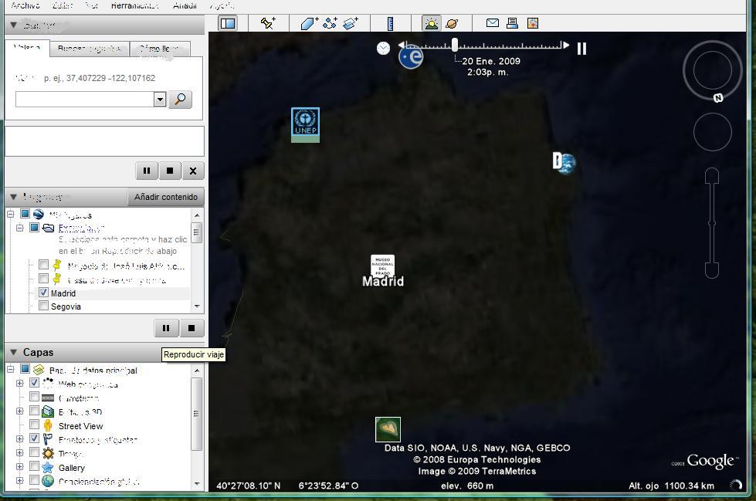Open the search field dropdown arrow
This screenshot has width=756, height=501.
coord(160,100)
